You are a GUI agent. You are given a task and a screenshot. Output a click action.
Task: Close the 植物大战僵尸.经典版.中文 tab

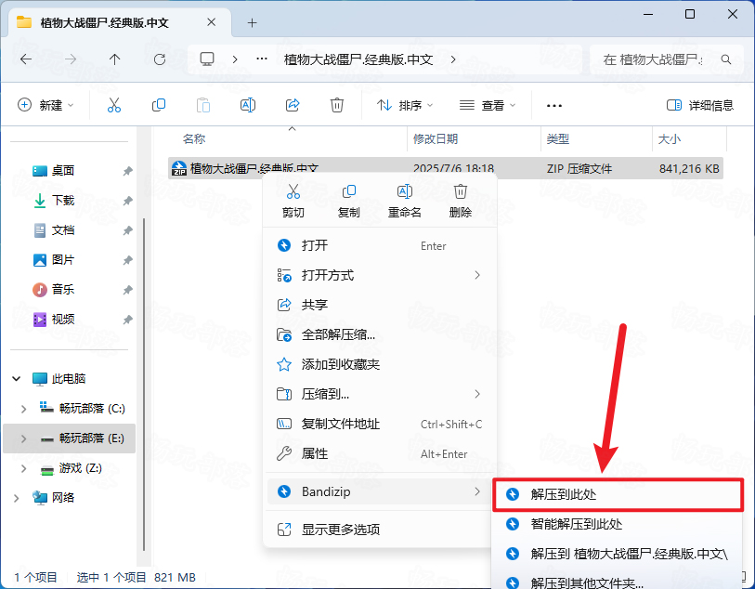(211, 22)
